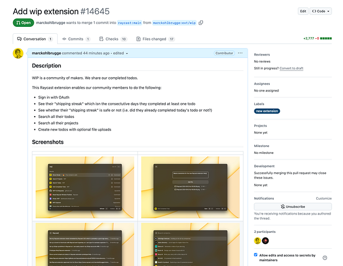Click 'Sign in with OAuth' list item
This screenshot has height=266, width=343.
point(54,97)
